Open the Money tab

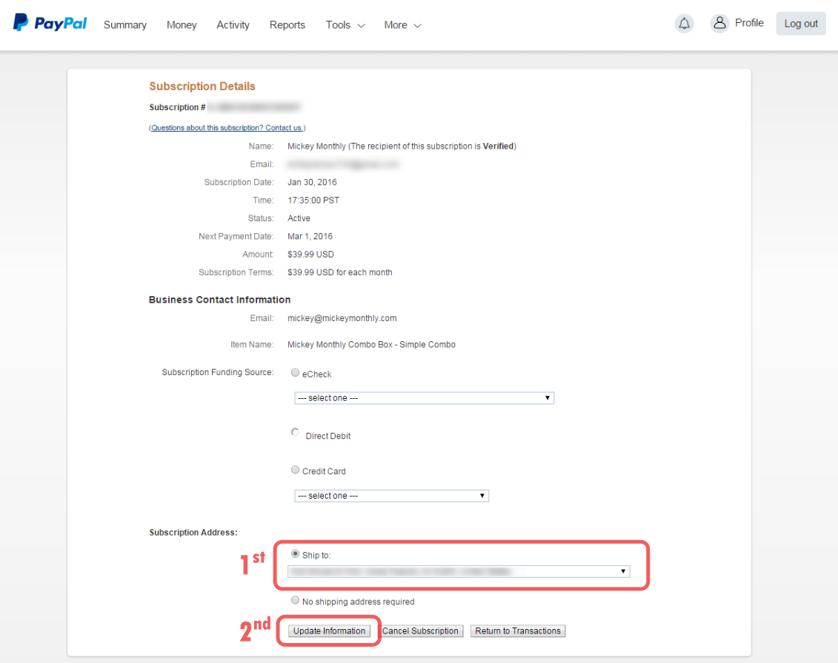click(182, 25)
